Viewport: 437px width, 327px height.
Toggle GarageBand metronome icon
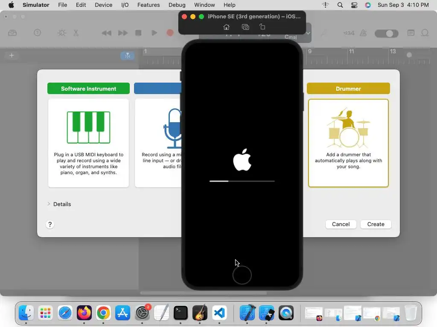[x=363, y=33]
